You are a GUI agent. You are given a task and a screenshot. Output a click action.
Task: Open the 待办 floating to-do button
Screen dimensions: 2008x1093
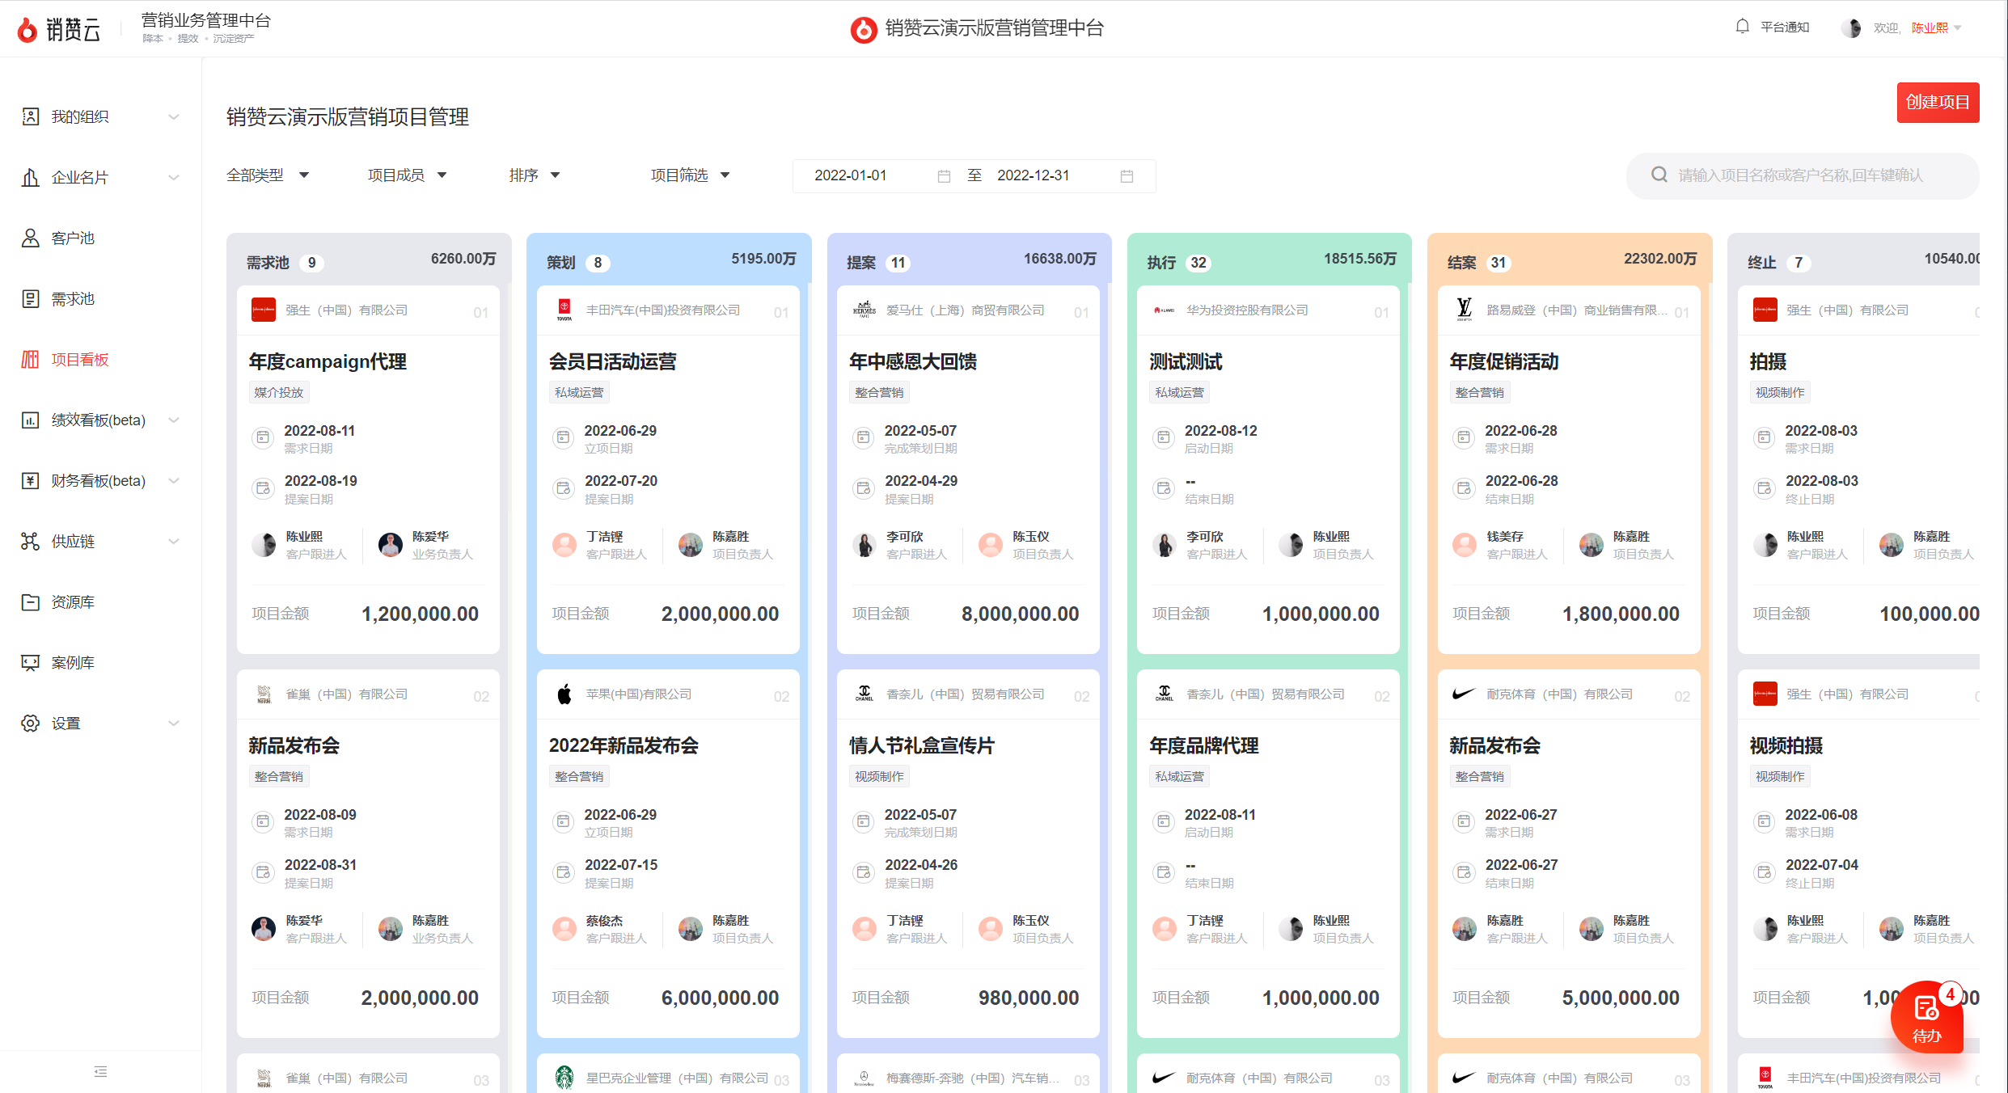coord(1926,1017)
